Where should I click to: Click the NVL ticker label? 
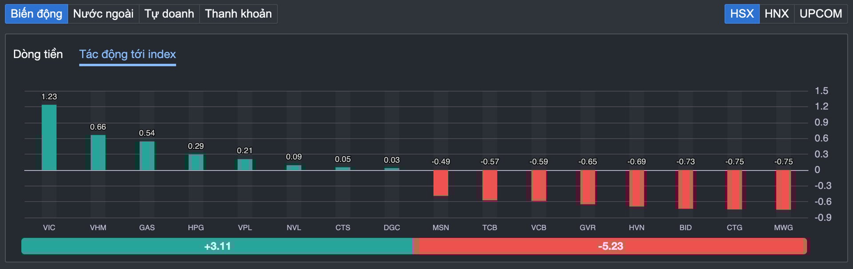point(294,227)
